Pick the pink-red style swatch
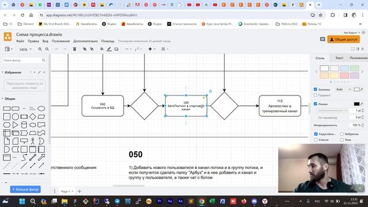Viewport: 368px width, 207px height. point(344,75)
